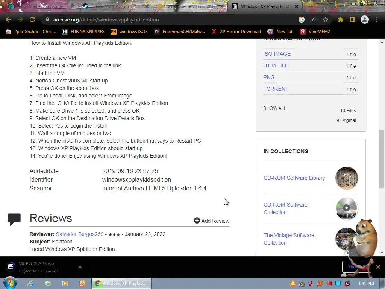Switch to the Access denied tab
Screen dimensions: 385x289
[190, 6]
